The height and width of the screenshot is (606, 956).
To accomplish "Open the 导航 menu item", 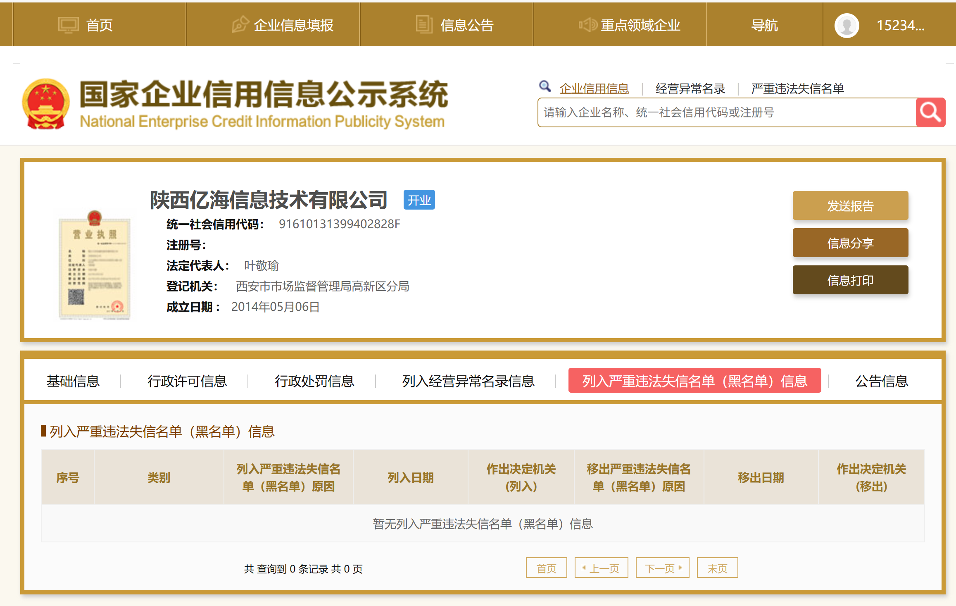I will coord(764,26).
